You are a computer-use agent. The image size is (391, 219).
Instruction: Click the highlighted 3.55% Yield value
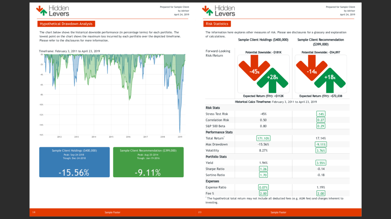coord(321,163)
